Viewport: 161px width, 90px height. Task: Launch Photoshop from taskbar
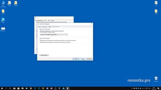[39, 88]
